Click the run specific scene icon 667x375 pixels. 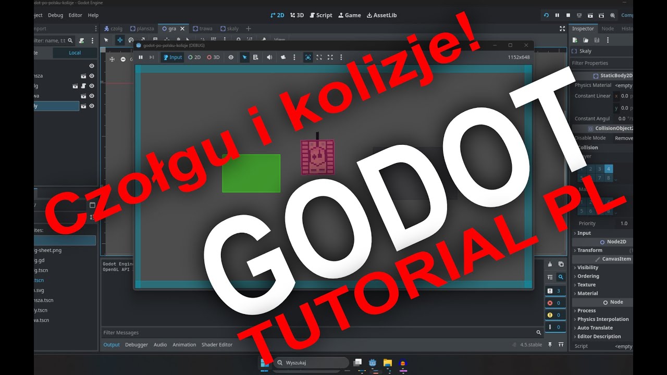click(x=601, y=15)
